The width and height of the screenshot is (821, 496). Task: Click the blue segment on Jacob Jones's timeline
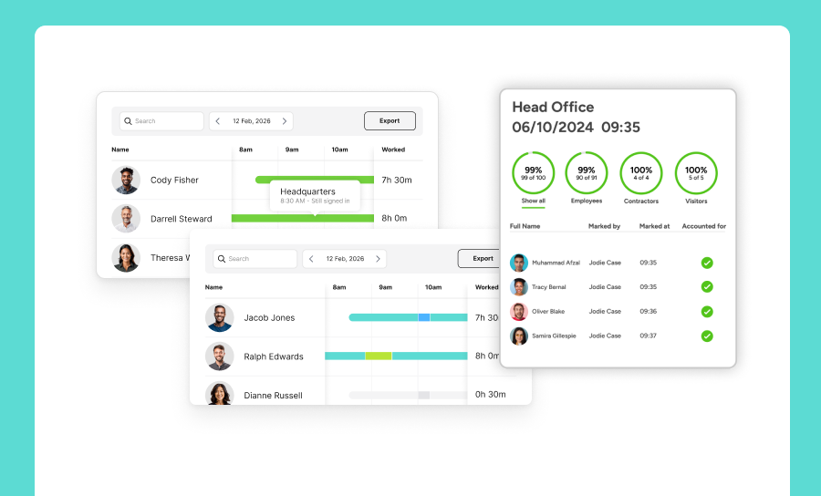click(424, 317)
